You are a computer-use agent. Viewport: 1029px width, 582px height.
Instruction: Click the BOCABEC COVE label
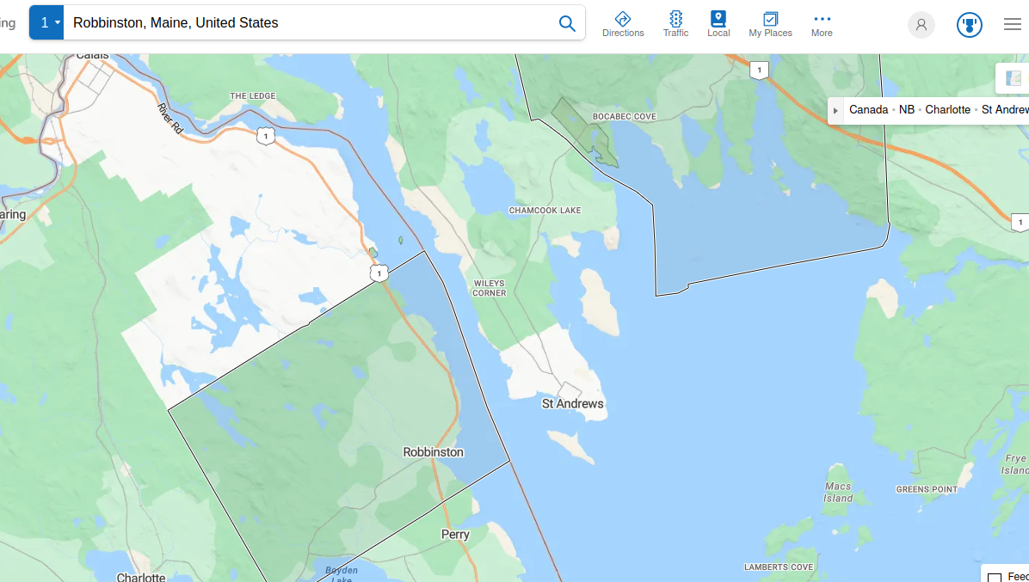tap(624, 117)
